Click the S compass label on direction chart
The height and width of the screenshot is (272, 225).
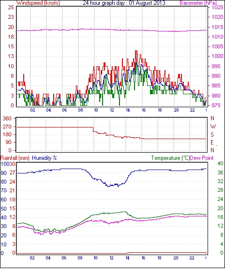[212, 134]
